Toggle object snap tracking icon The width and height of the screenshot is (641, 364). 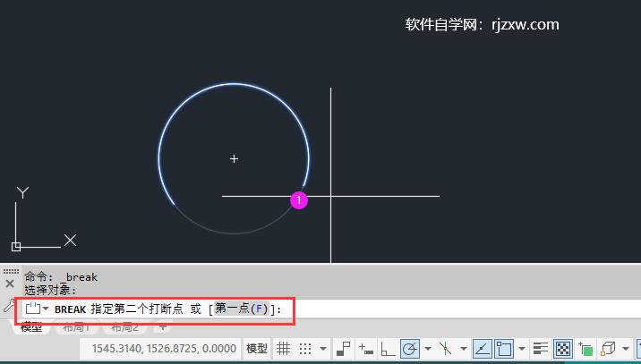[x=482, y=349]
